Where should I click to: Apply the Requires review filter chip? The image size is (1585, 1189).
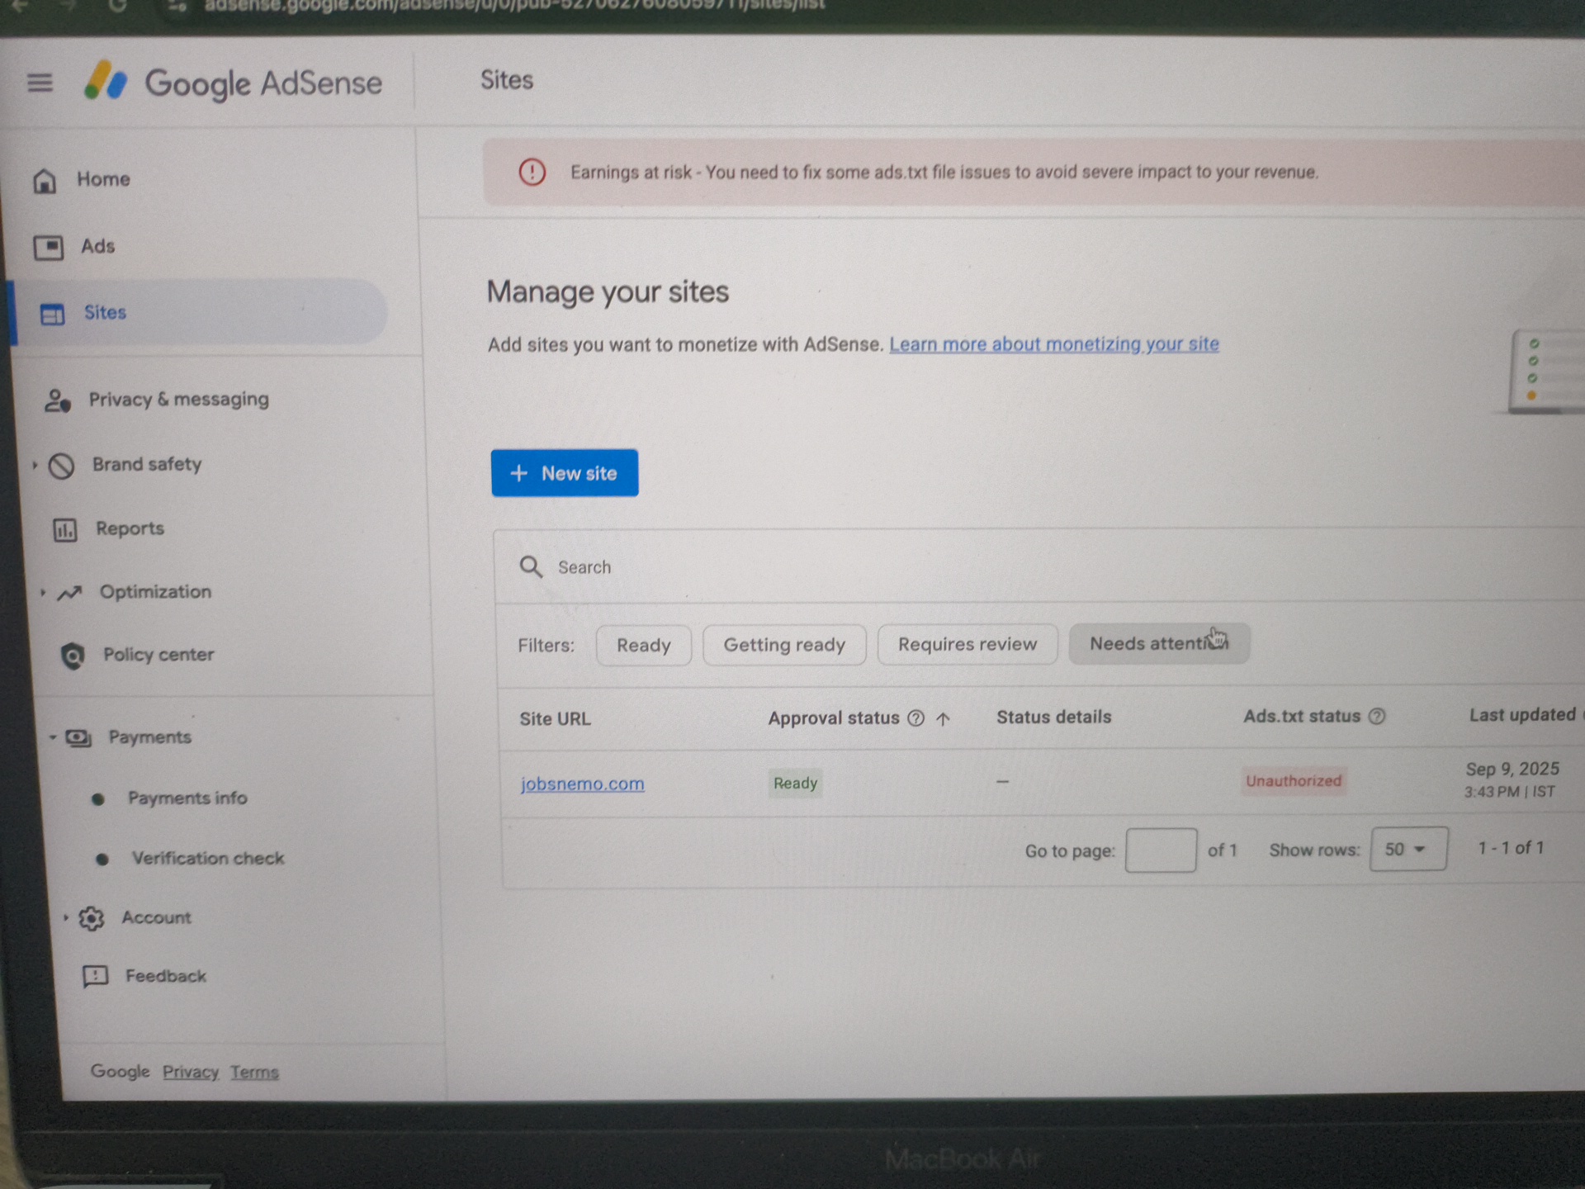click(968, 644)
